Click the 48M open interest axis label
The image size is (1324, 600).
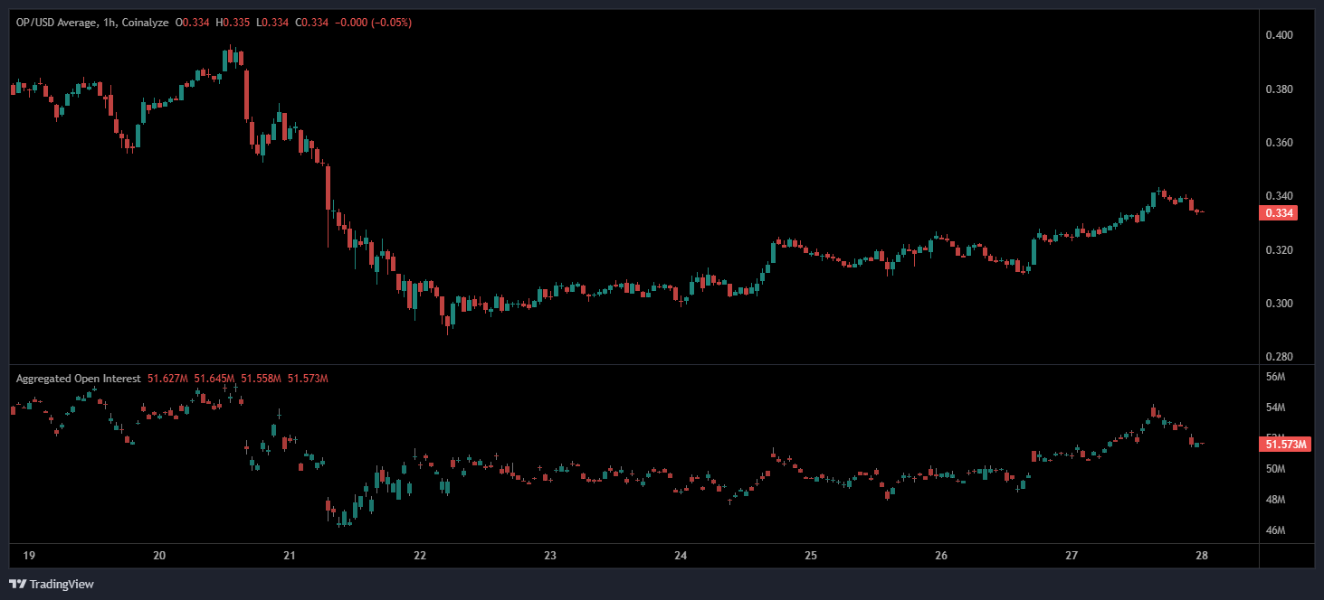(x=1275, y=500)
